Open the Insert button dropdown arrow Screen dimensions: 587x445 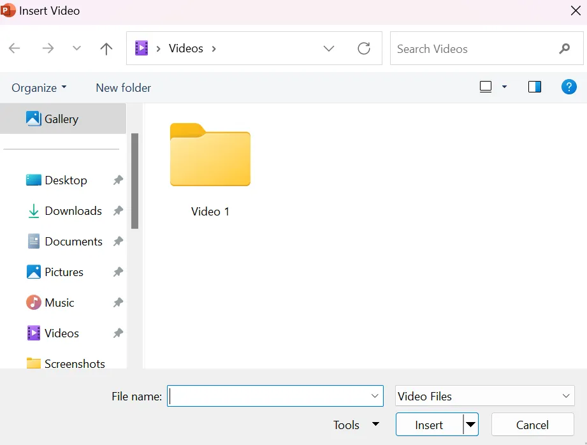471,425
